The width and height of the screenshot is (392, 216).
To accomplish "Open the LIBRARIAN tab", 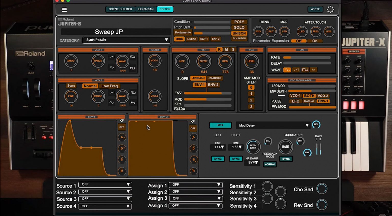I will (146, 9).
